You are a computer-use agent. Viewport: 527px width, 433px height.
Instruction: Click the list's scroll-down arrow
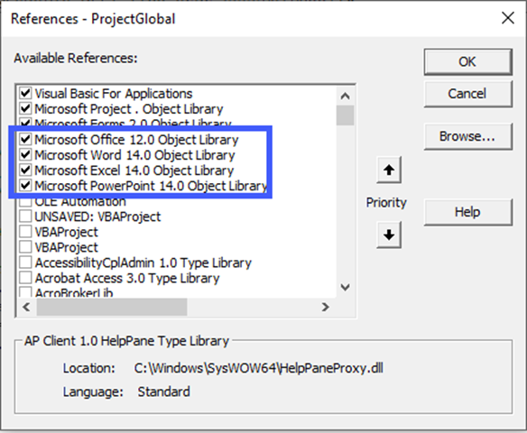click(346, 287)
